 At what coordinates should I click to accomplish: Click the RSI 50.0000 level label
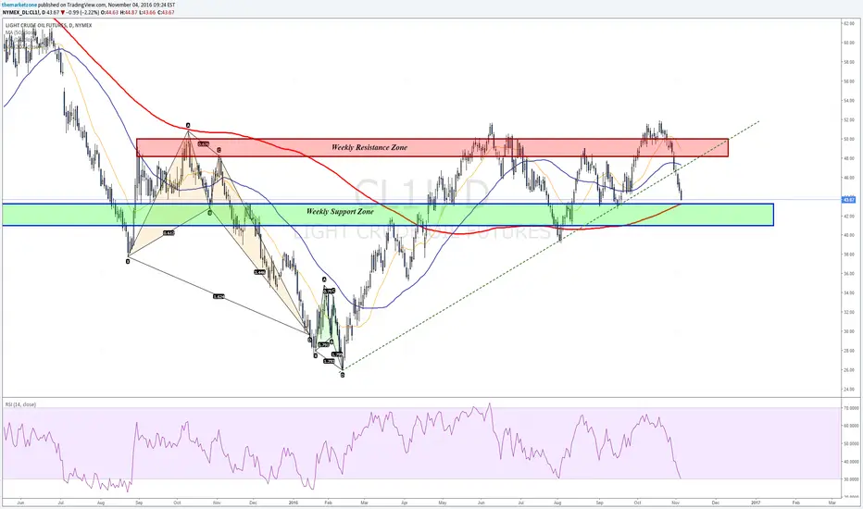coord(850,443)
